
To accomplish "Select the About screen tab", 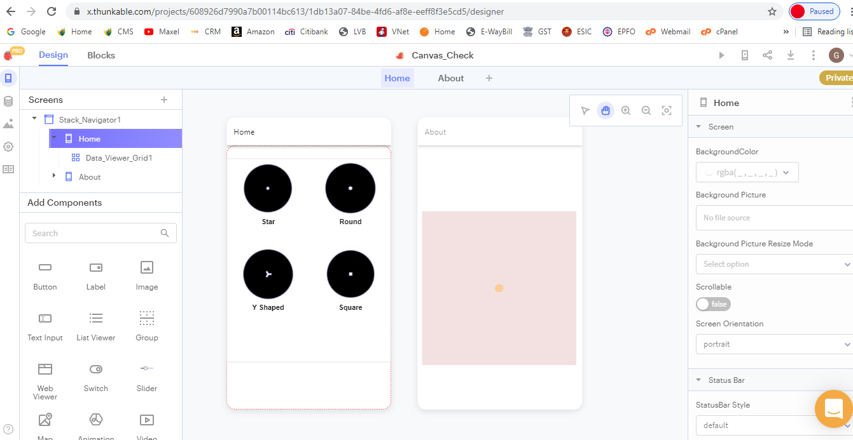I will coord(451,78).
